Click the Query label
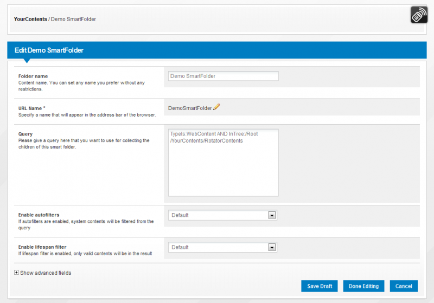The image size is (434, 303). coord(25,134)
